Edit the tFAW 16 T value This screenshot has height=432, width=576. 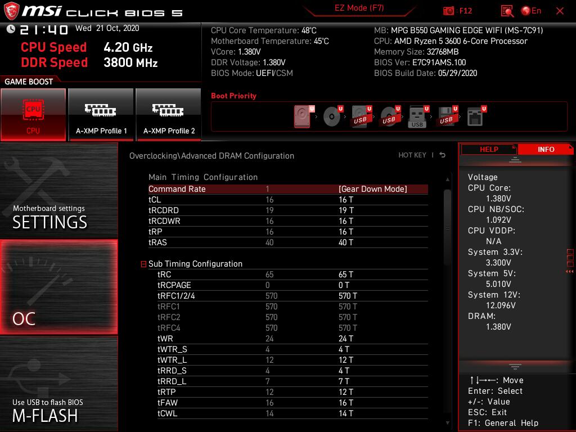[x=346, y=402]
